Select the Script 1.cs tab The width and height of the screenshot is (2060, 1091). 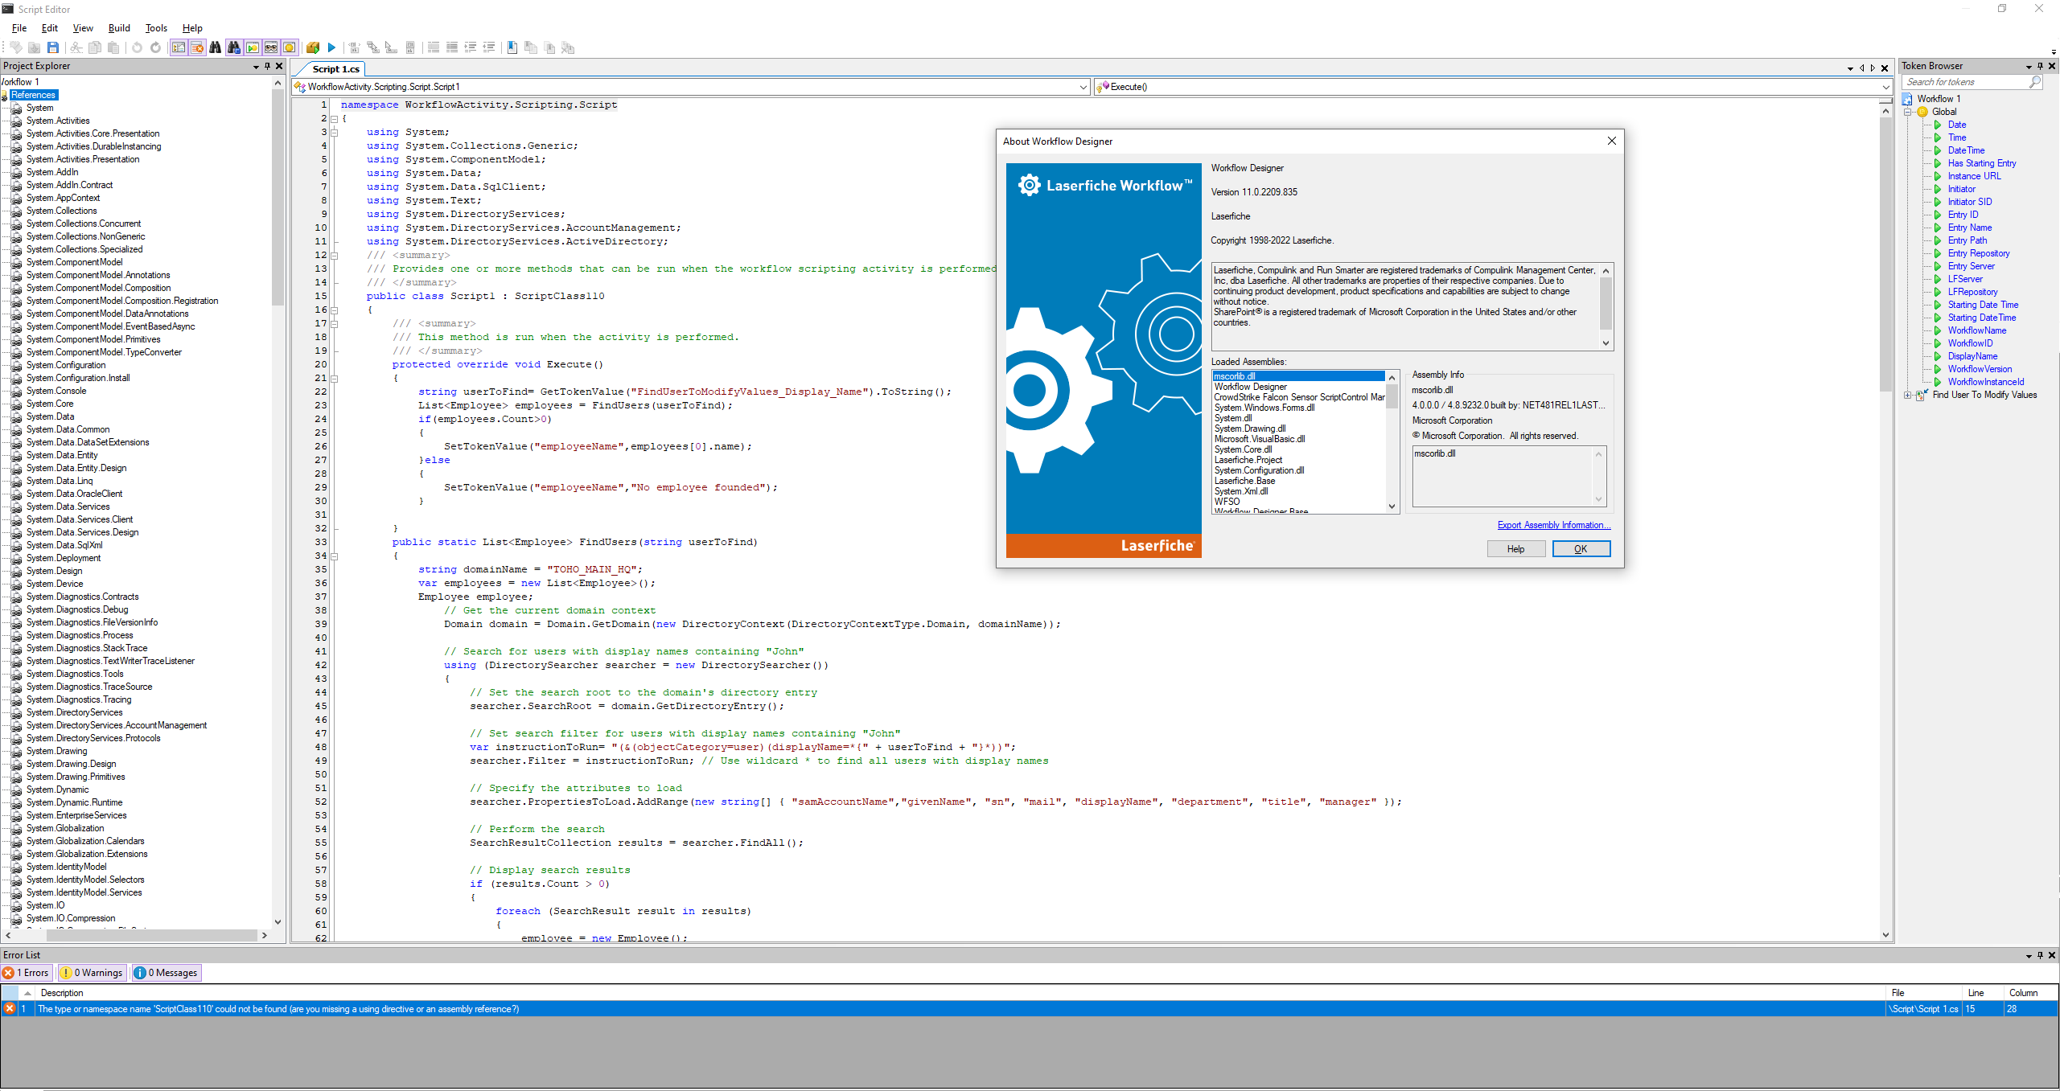click(x=335, y=69)
